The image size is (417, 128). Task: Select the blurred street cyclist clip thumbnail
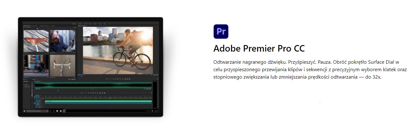coord(36,65)
